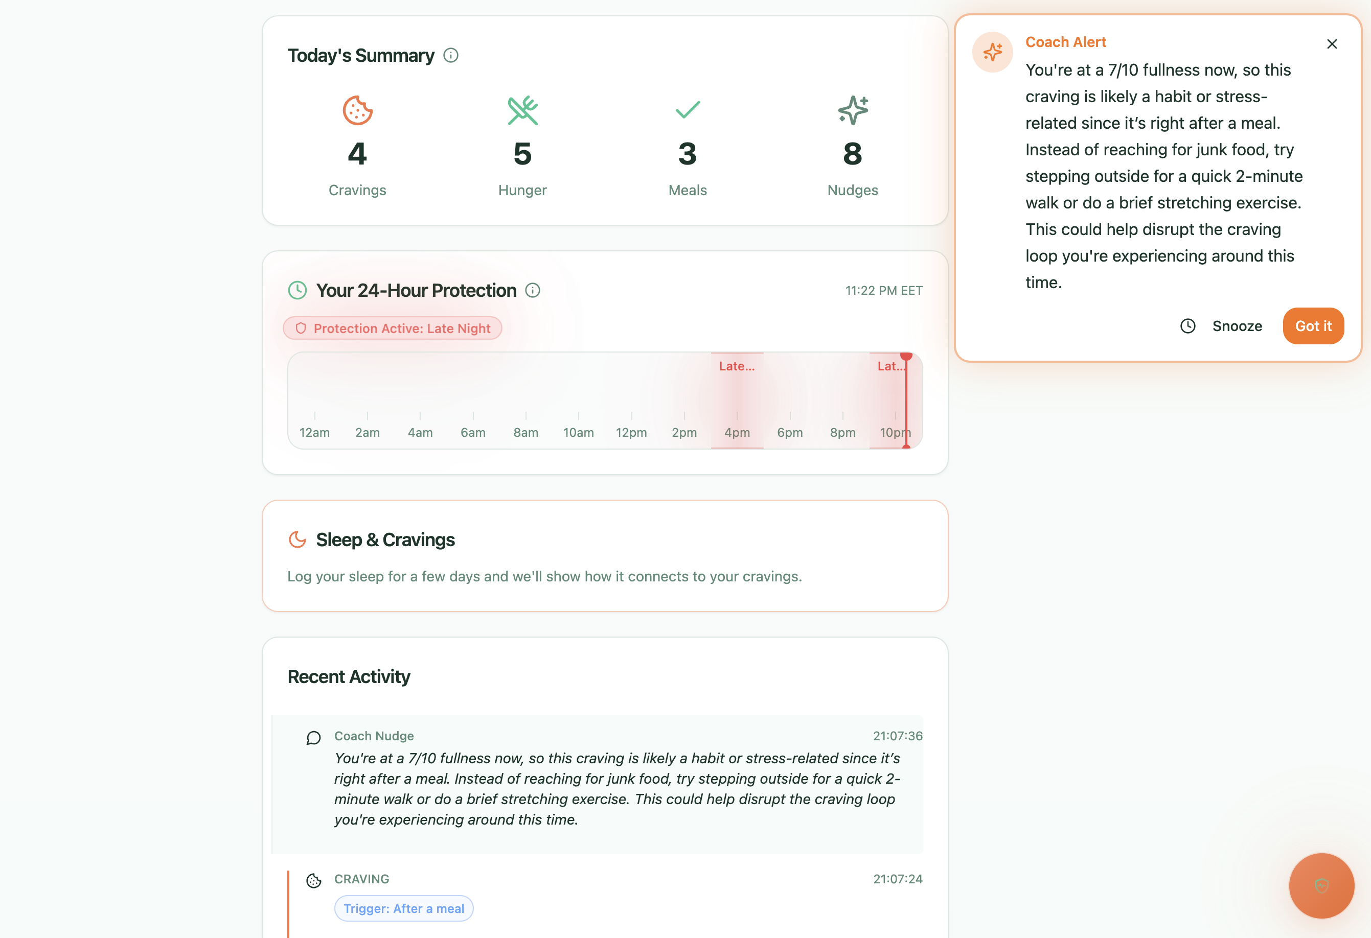Click the clock icon beside 24-Hour Protection
The height and width of the screenshot is (938, 1371).
point(298,291)
